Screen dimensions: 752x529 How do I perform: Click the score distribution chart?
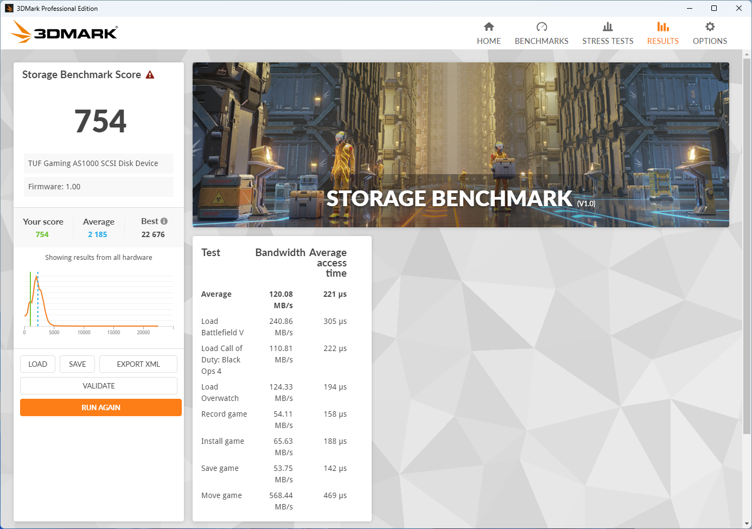(99, 302)
